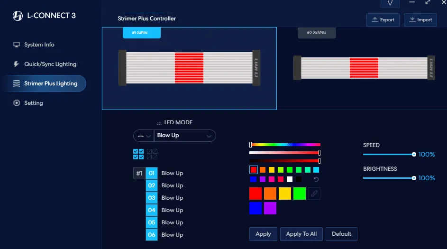Click the Setting gear icon
Image resolution: width=447 pixels, height=249 pixels.
(x=17, y=103)
